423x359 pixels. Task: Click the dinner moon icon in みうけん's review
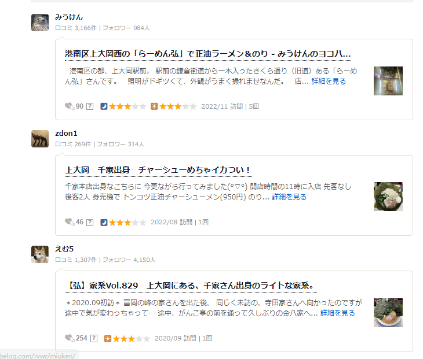click(x=104, y=106)
